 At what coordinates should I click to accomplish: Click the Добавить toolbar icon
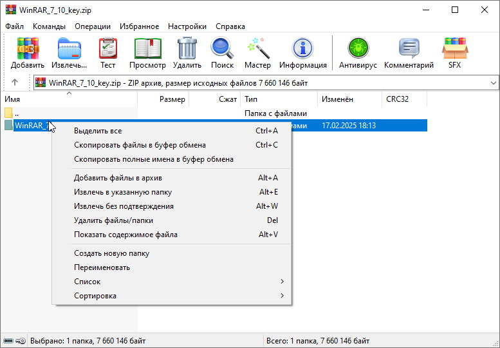point(28,48)
